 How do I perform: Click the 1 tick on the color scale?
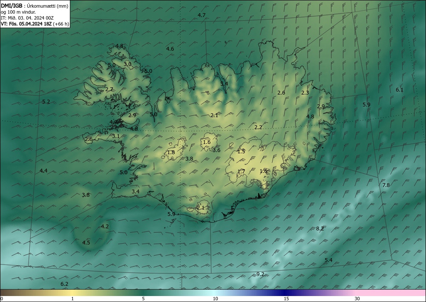point(72,299)
